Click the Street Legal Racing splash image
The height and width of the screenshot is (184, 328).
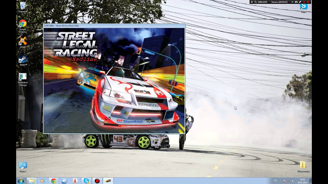pyautogui.click(x=114, y=80)
